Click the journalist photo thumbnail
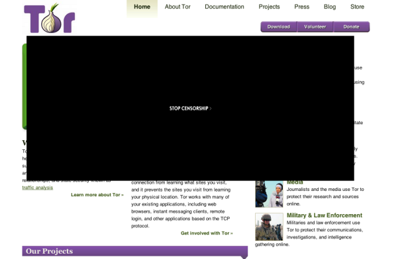The height and width of the screenshot is (259, 404). click(x=270, y=194)
